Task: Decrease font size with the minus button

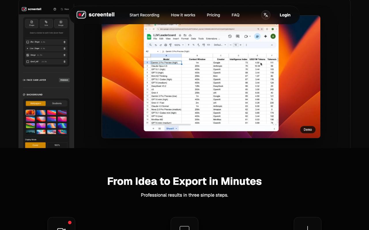Action: click(x=231, y=45)
